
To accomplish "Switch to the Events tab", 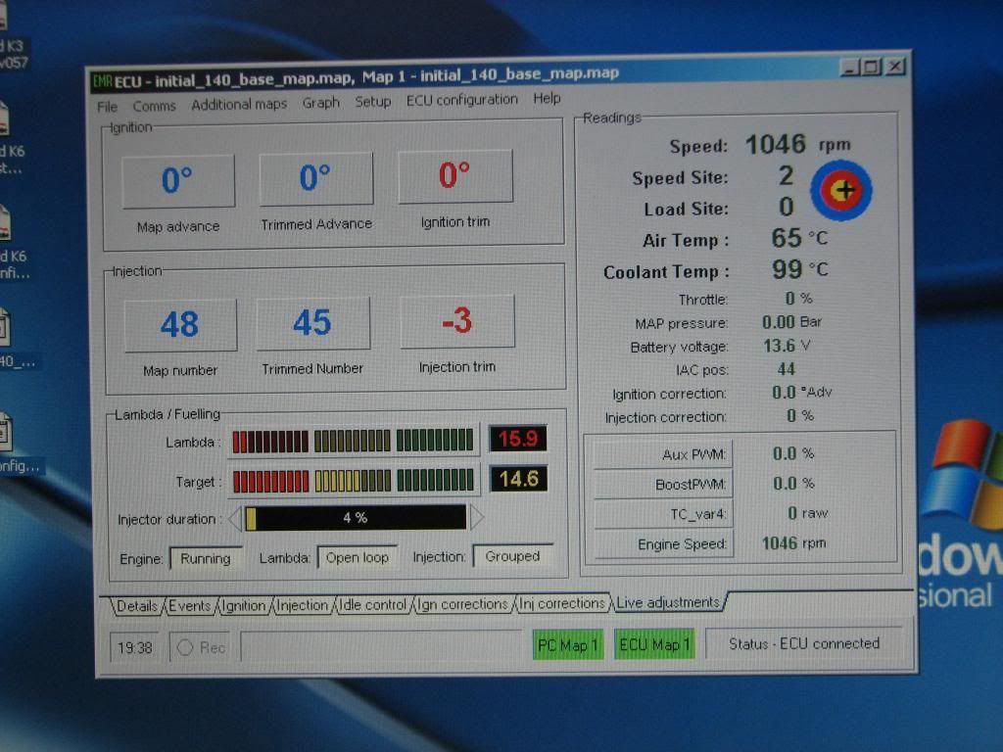I will tap(190, 605).
